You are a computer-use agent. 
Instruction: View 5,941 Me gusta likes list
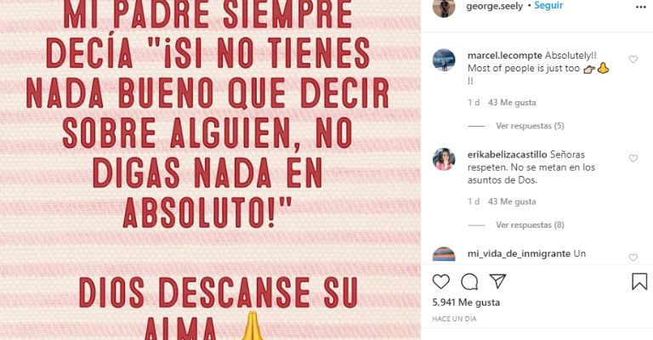(x=466, y=303)
